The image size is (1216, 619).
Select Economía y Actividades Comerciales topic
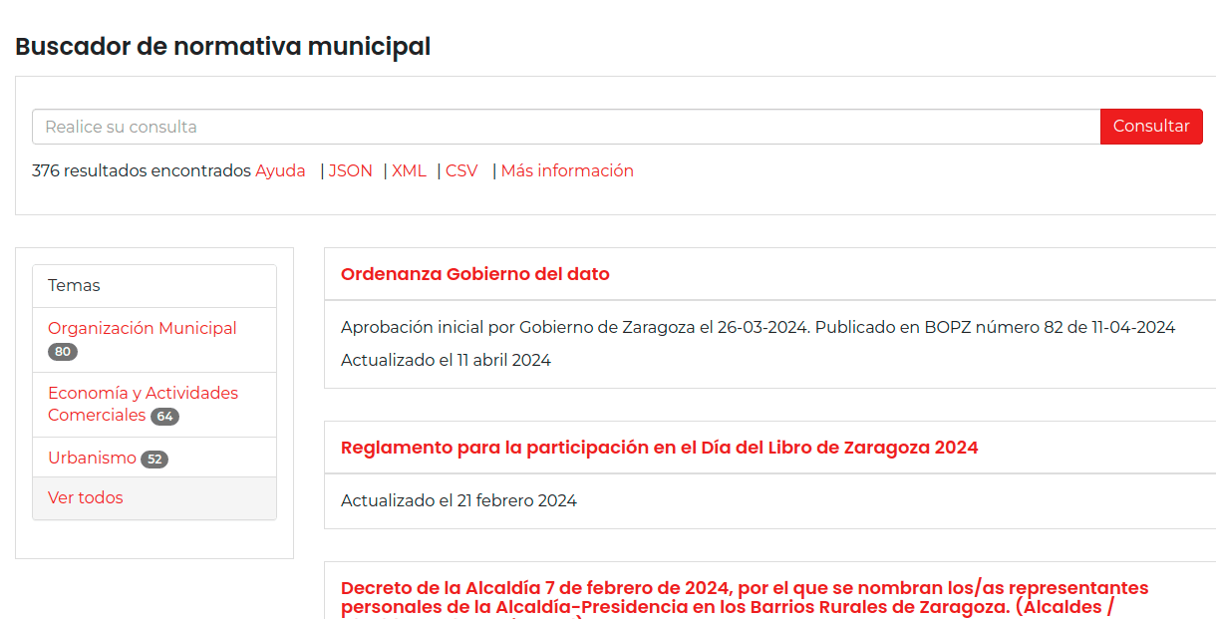[x=143, y=393]
